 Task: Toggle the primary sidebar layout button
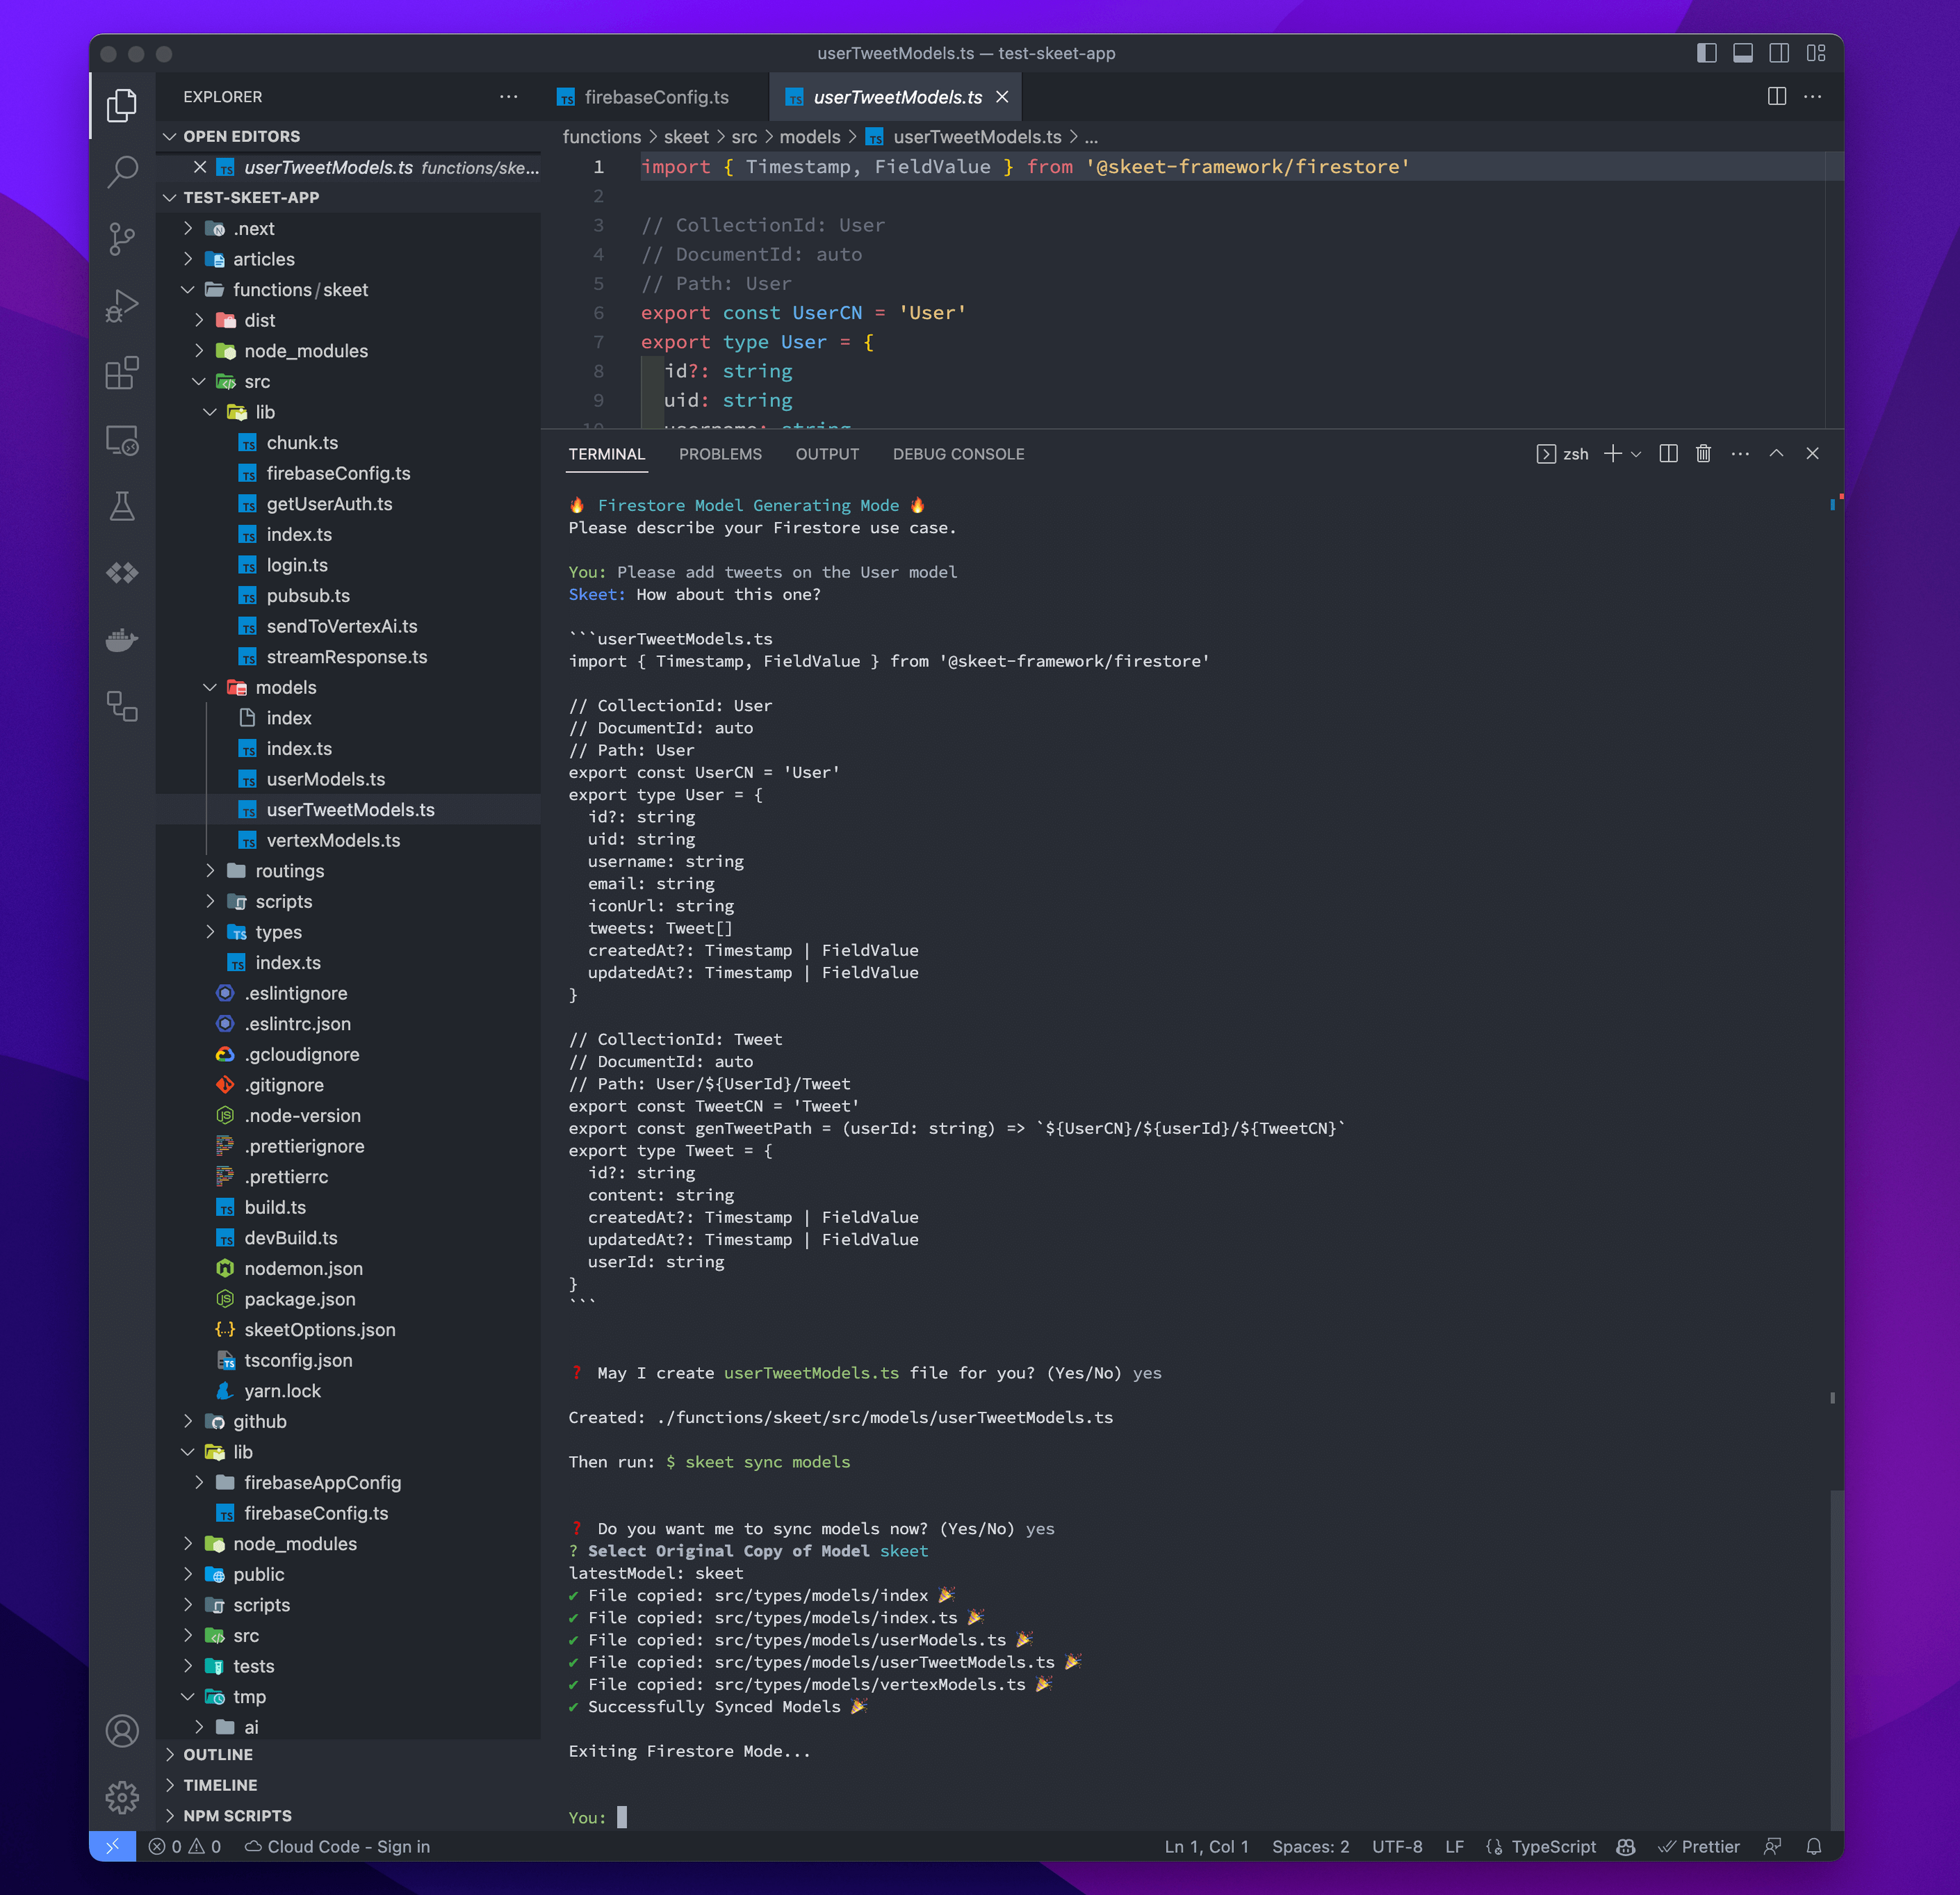(1706, 53)
